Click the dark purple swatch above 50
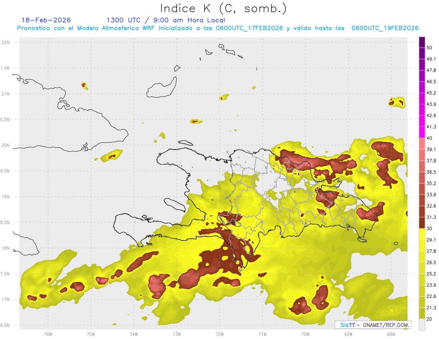439x339 pixels. coord(422,42)
